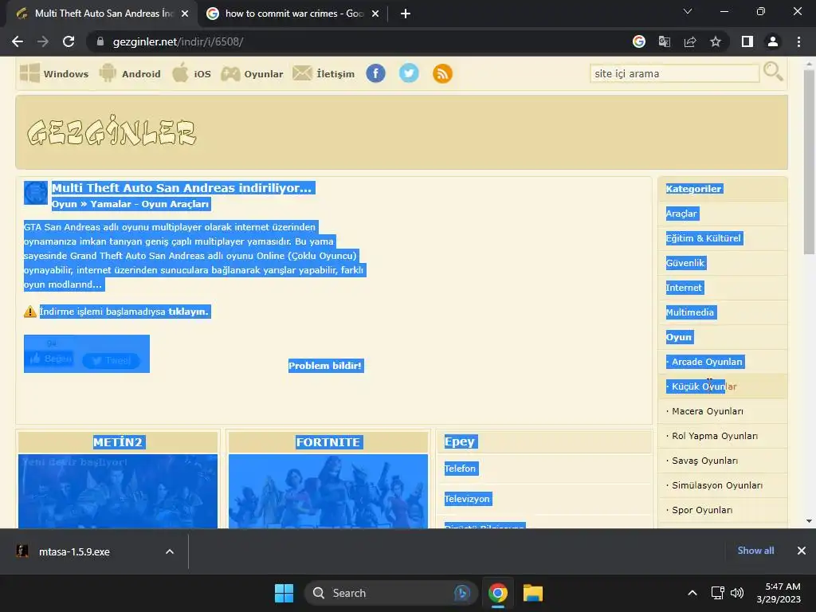Open the Chrome profile icon
This screenshot has width=816, height=612.
773,41
